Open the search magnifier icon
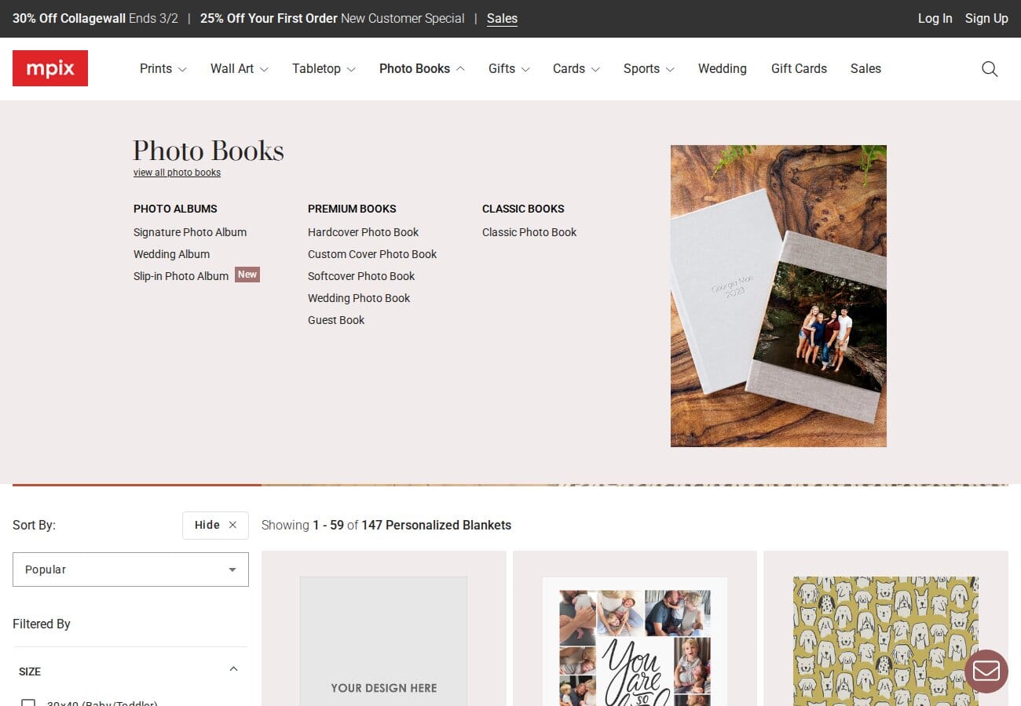Screen dimensions: 1021x706 point(990,69)
